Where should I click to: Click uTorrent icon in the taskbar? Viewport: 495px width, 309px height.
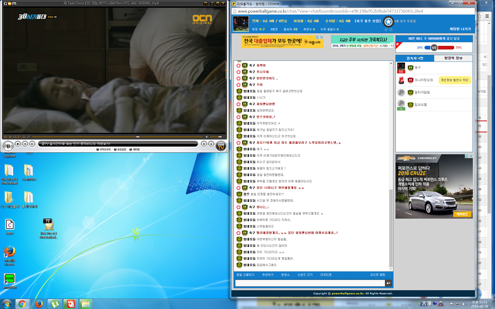pyautogui.click(x=55, y=304)
